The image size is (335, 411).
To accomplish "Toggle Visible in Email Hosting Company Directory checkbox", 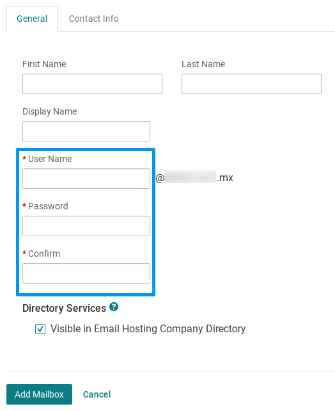I will pos(40,329).
